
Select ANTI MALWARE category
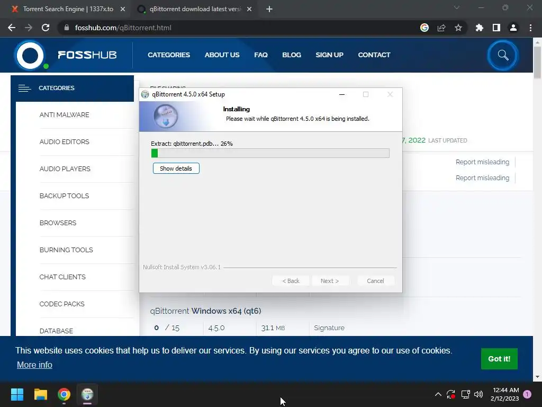(64, 115)
